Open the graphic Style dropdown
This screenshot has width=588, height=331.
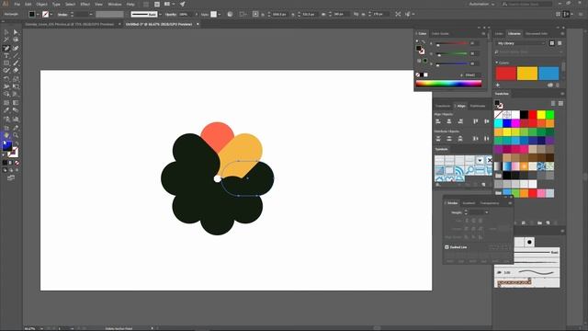coord(220,15)
